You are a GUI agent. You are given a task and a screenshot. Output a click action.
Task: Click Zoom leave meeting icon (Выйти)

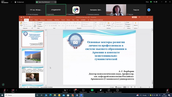point(168,90)
